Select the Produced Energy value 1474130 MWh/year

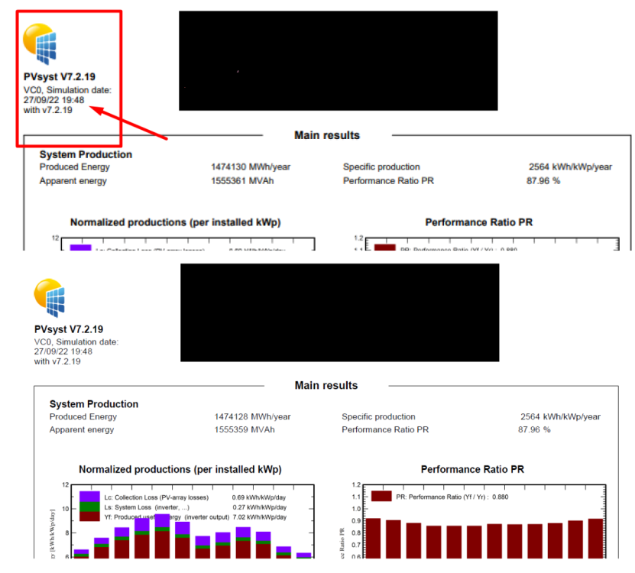tap(251, 167)
